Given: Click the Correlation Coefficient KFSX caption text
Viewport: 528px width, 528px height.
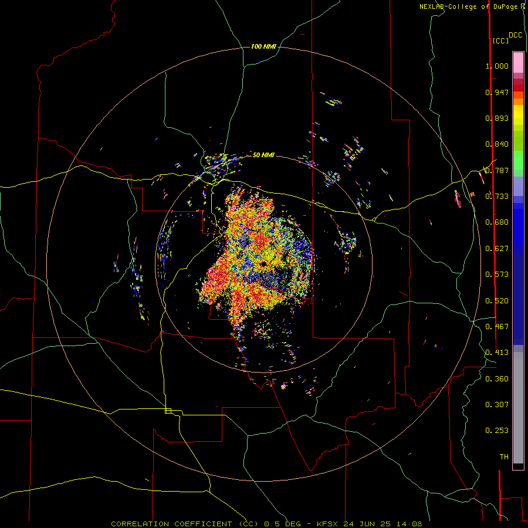Looking at the screenshot, I should [266, 524].
